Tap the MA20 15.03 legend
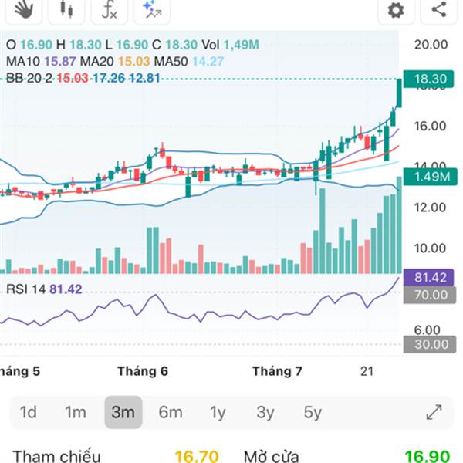This screenshot has height=463, width=463. (x=115, y=62)
